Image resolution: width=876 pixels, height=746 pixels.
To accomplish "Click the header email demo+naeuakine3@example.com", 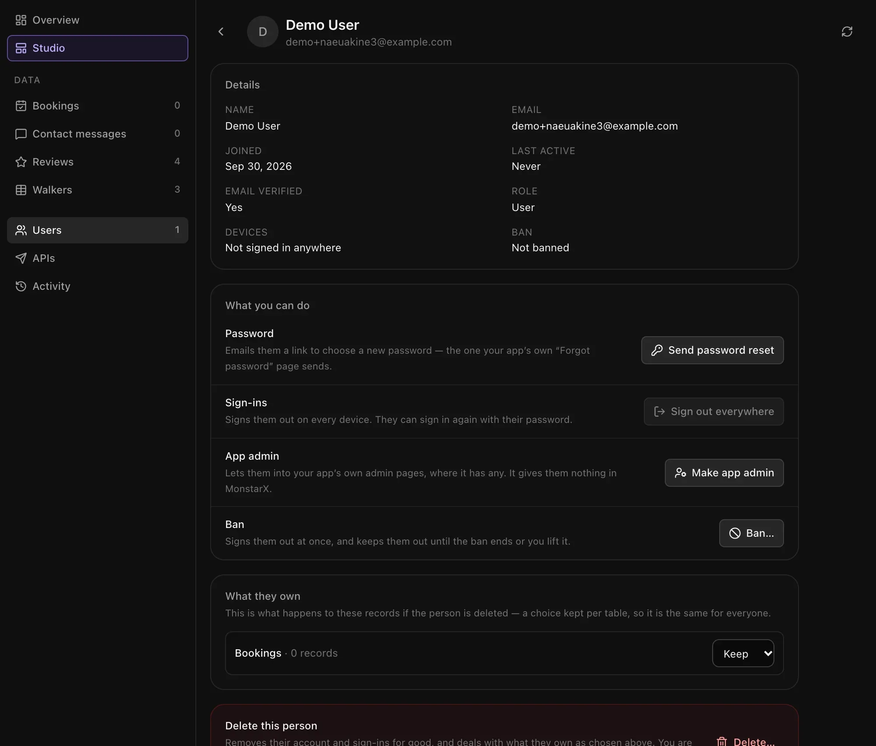I will [x=368, y=42].
